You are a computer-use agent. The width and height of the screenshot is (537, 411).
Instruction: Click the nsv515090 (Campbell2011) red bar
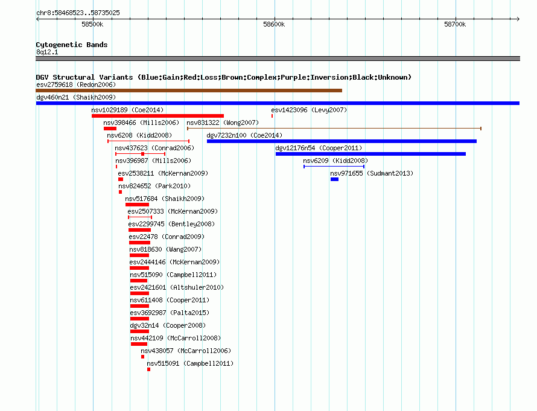click(x=139, y=281)
